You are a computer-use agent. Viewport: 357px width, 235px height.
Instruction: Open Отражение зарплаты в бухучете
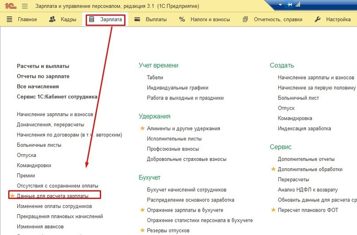(x=185, y=210)
